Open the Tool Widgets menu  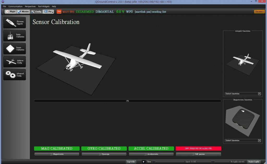[44, 6]
